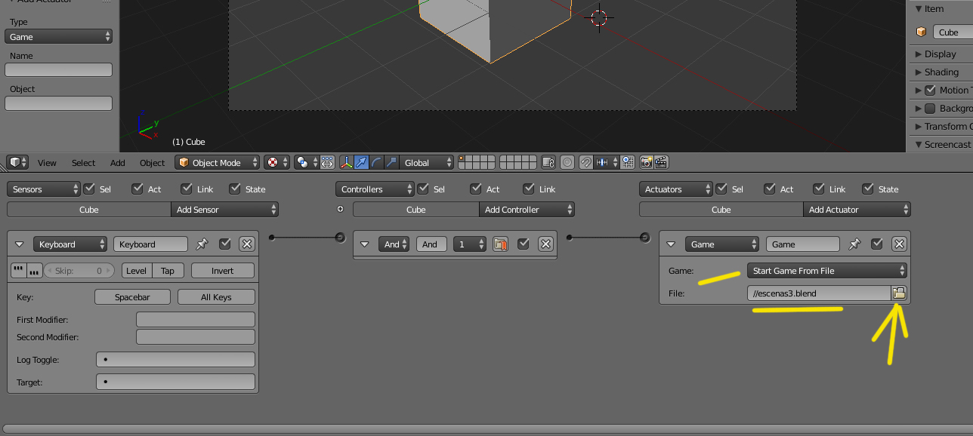Open the View menu in 3D header
The width and height of the screenshot is (973, 436).
click(47, 163)
